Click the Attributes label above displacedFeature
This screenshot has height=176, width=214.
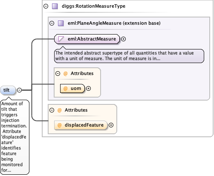point(76,110)
